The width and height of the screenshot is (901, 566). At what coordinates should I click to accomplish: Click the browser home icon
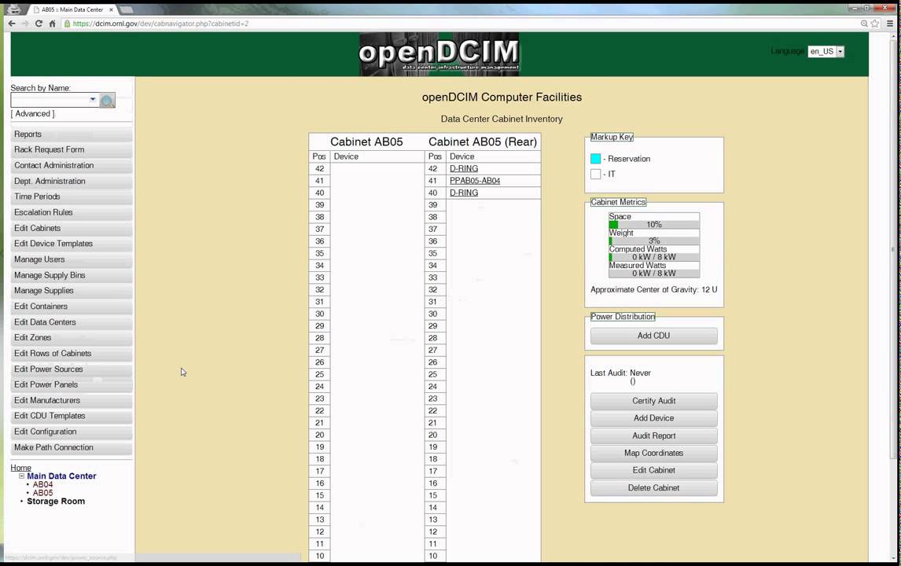(53, 24)
